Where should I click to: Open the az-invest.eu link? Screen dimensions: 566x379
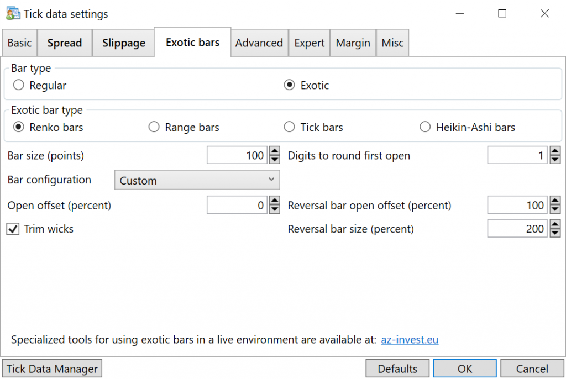410,340
